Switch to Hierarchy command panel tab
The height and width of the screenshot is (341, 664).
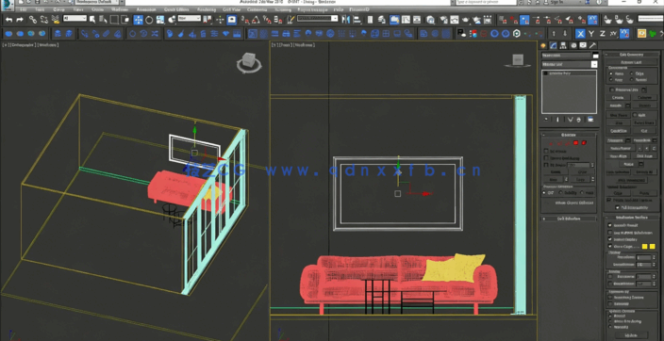[x=562, y=45]
